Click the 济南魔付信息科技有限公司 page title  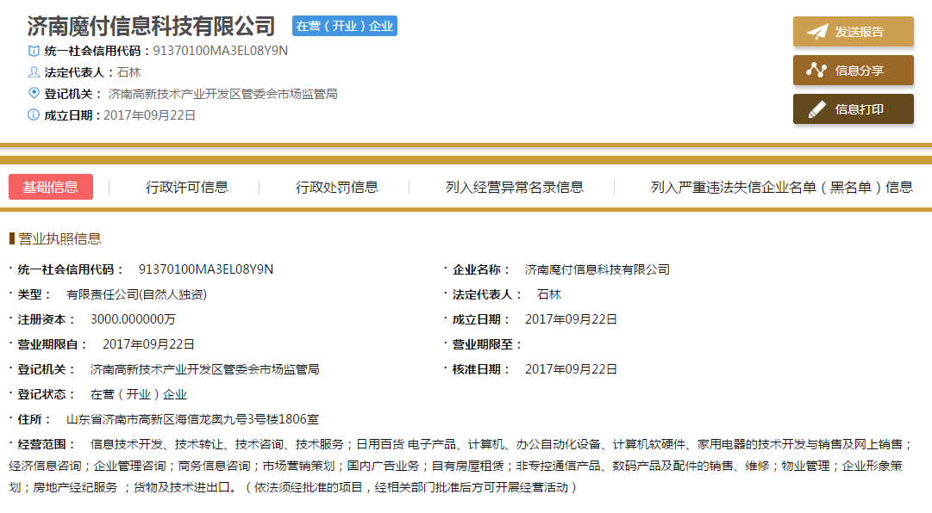coord(151,26)
